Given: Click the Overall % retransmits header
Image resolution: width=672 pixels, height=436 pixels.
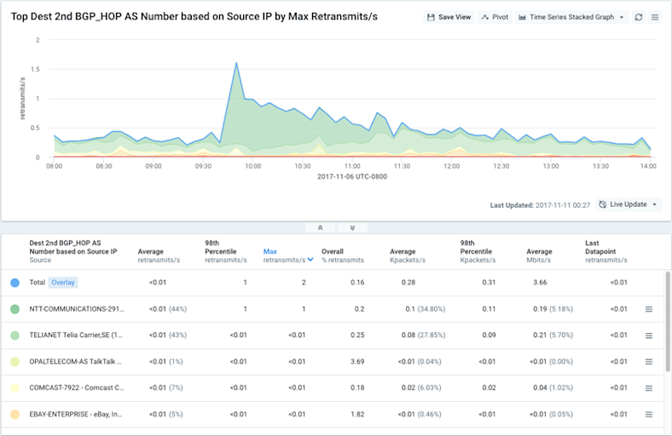Looking at the screenshot, I should (343, 255).
